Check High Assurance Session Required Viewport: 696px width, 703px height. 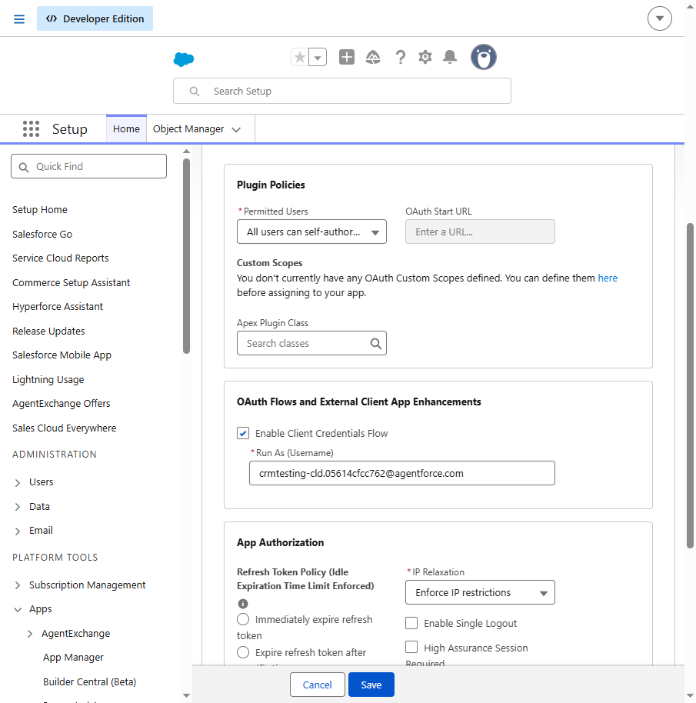(x=411, y=648)
